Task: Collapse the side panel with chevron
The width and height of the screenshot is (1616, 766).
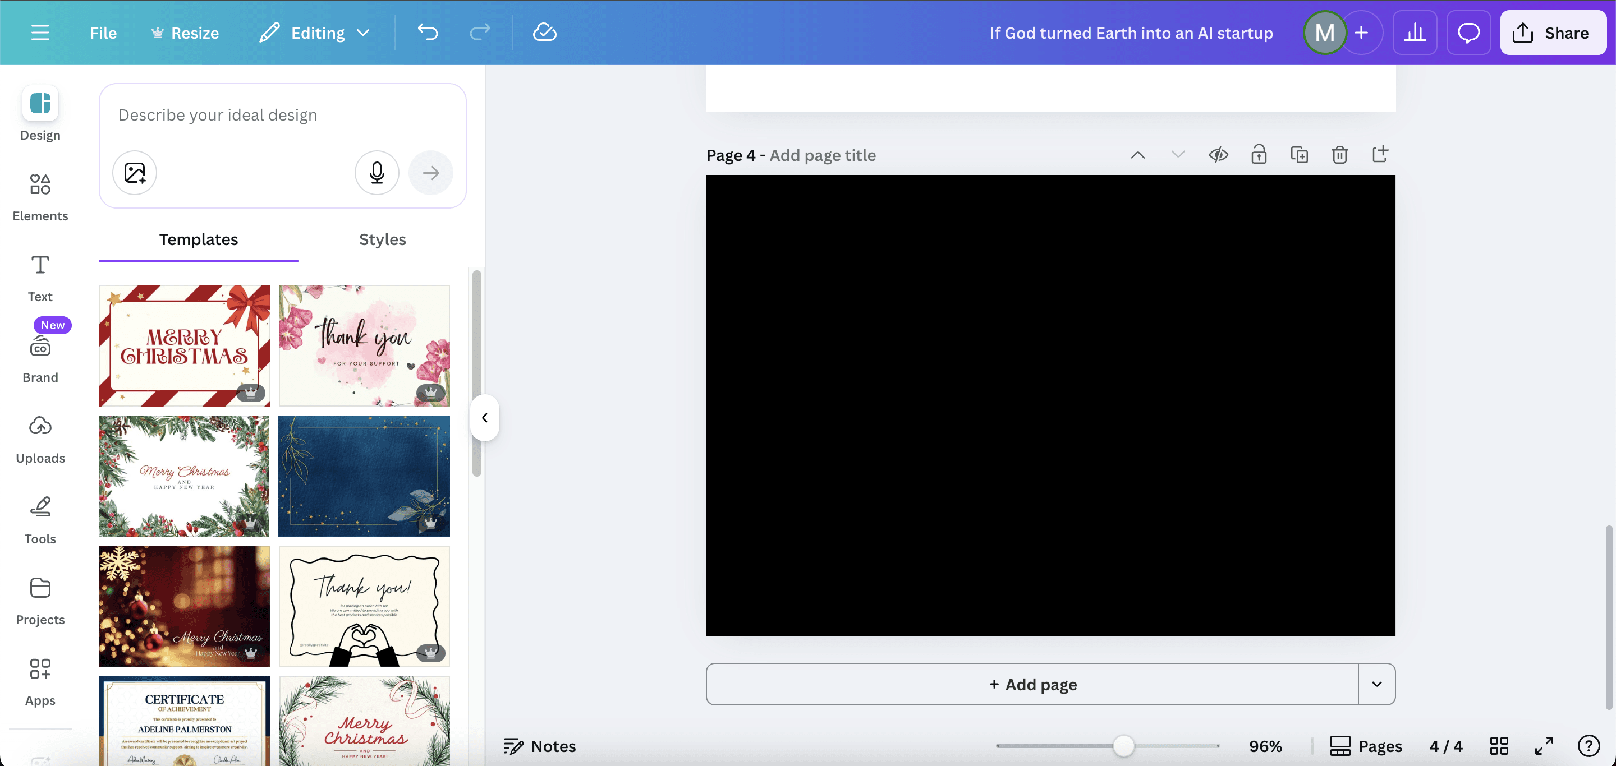Action: click(484, 417)
